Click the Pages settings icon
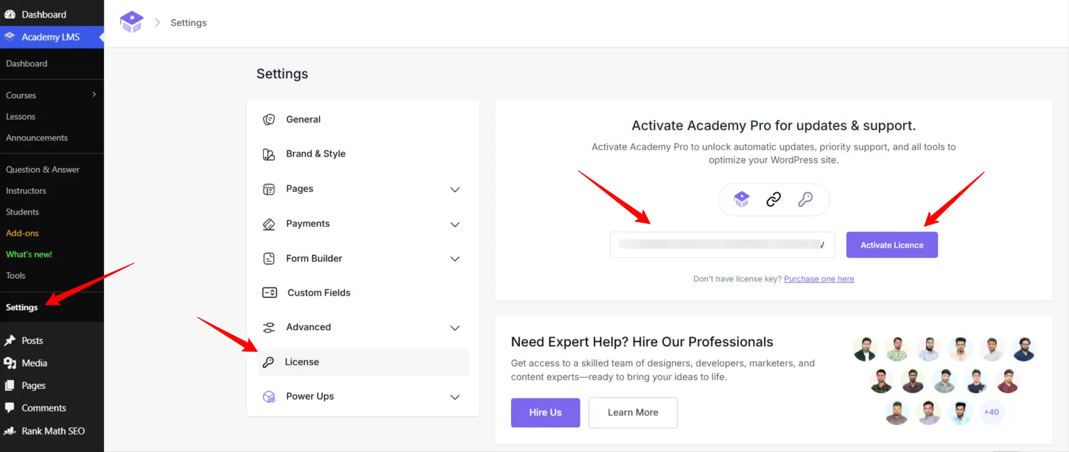Screen dimensions: 1069x452 (269, 189)
